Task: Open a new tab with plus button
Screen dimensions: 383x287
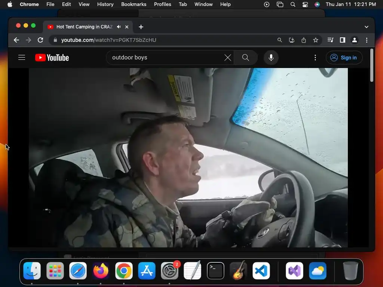Action: [141, 27]
